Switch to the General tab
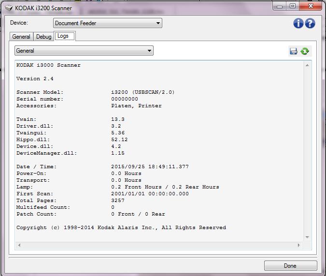This screenshot has height=276, width=326. (x=21, y=37)
